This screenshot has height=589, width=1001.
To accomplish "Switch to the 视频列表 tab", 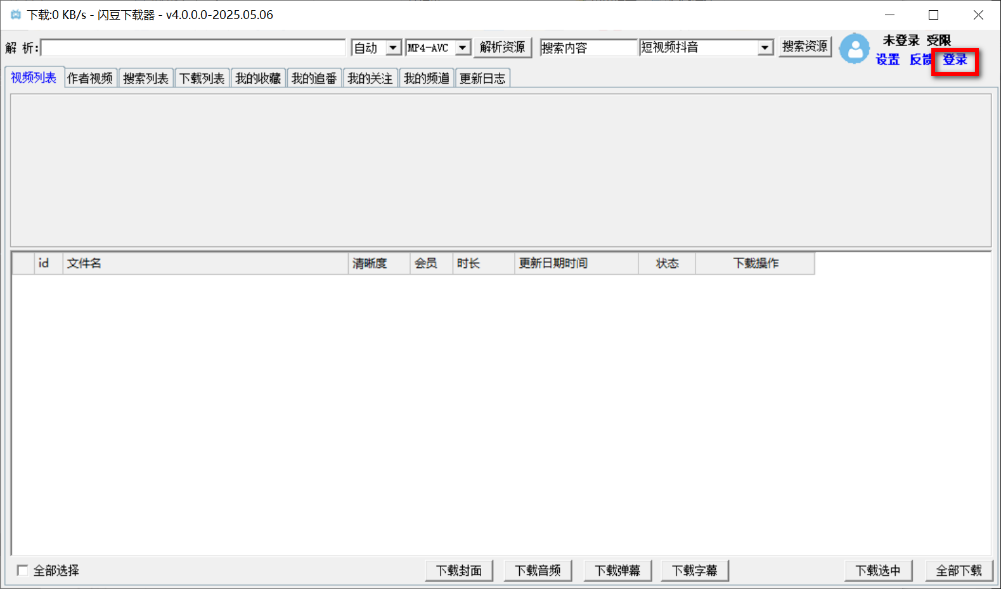I will pyautogui.click(x=34, y=77).
